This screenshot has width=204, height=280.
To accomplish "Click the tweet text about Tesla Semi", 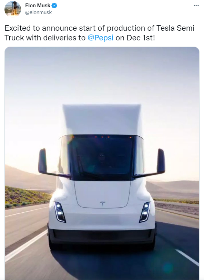I will tap(99, 33).
